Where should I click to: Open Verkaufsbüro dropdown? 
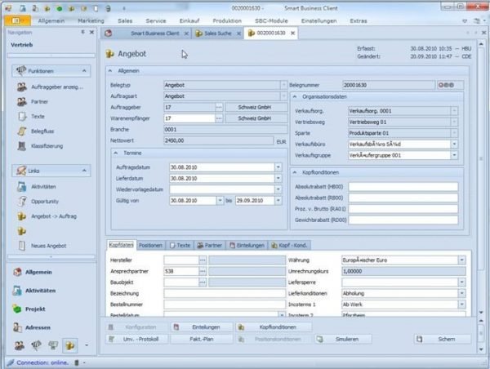pyautogui.click(x=454, y=144)
